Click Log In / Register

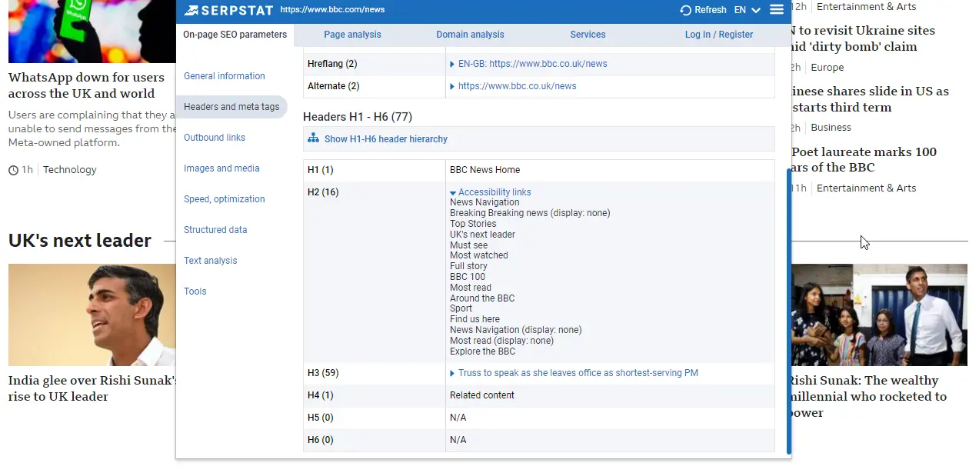coord(719,35)
